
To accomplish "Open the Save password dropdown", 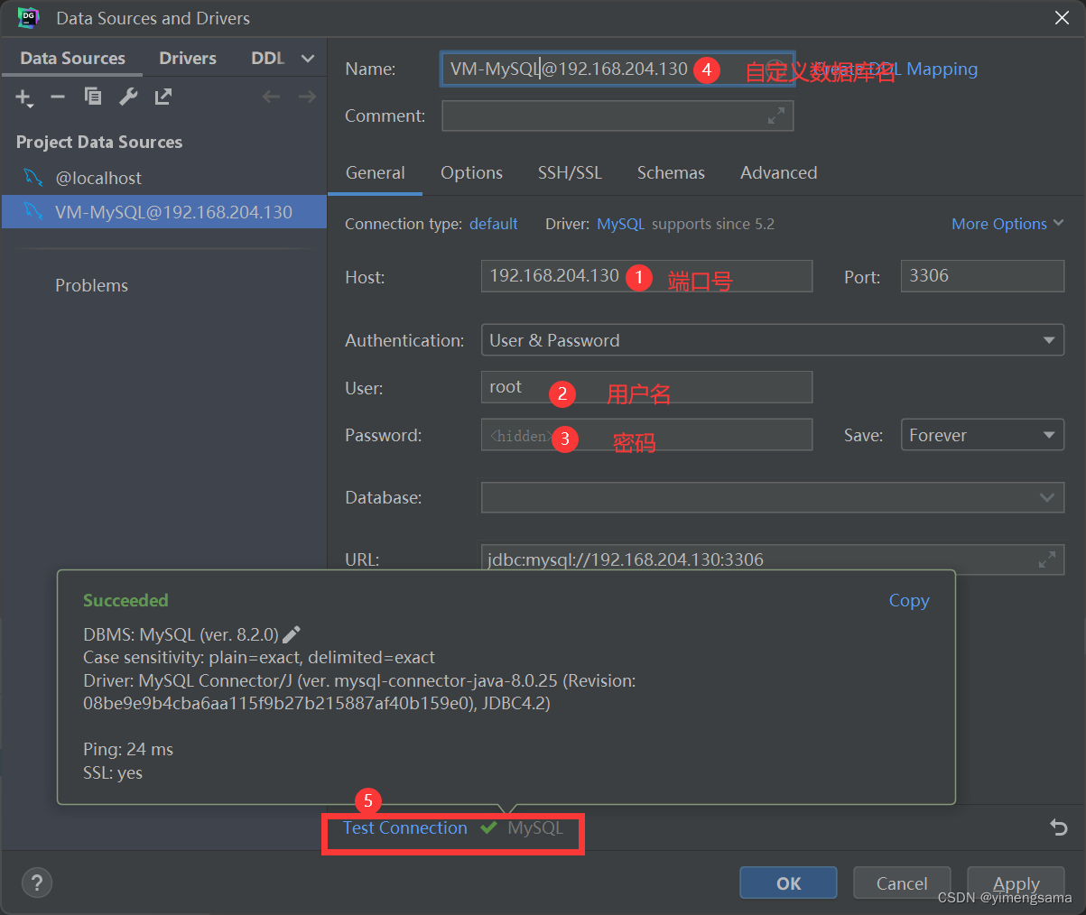I will (x=982, y=435).
